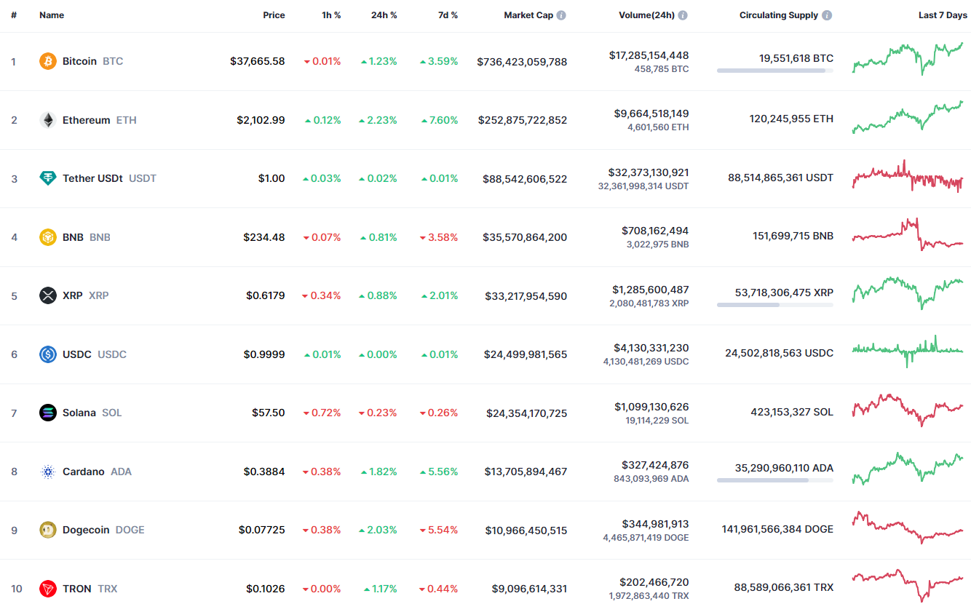Click the XRP logo icon
Image resolution: width=971 pixels, height=612 pixels.
pos(48,295)
